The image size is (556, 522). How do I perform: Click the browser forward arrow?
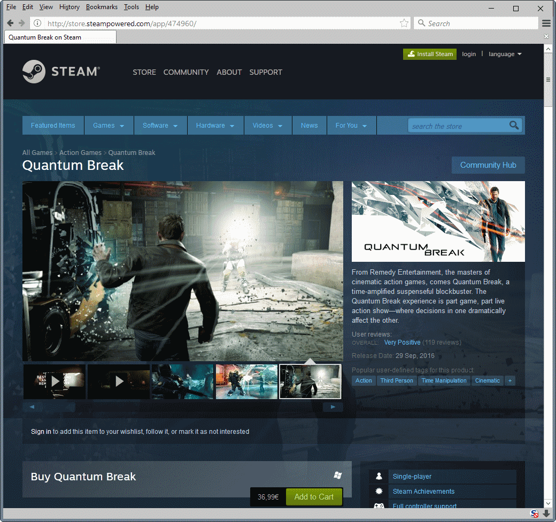[x=22, y=24]
